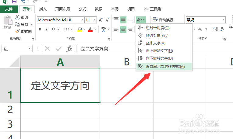Toggle align text left
This screenshot has width=233, height=139.
[x=116, y=29]
